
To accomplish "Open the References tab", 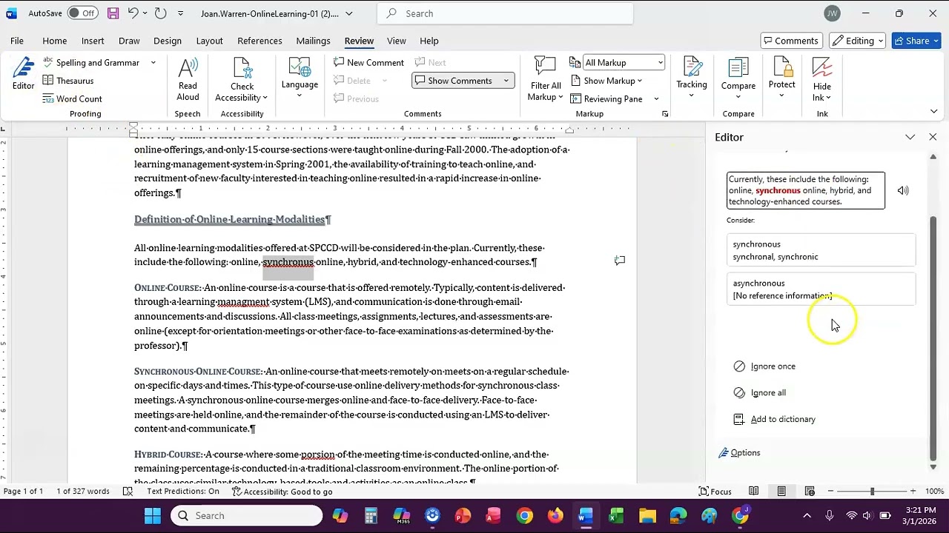I will pos(259,41).
